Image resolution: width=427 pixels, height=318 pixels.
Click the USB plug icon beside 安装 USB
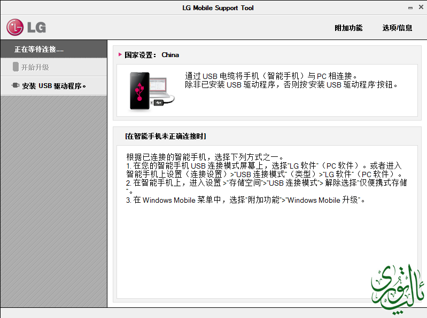click(x=15, y=85)
